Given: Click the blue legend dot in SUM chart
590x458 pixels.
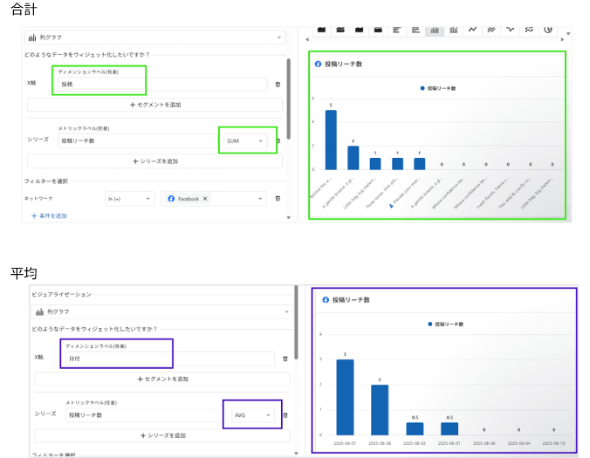Looking at the screenshot, I should tap(422, 89).
